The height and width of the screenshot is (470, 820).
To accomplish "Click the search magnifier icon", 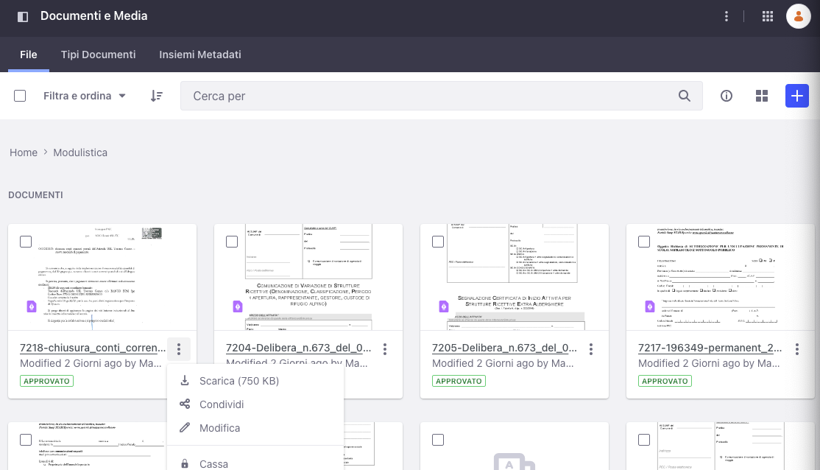I will pos(685,96).
